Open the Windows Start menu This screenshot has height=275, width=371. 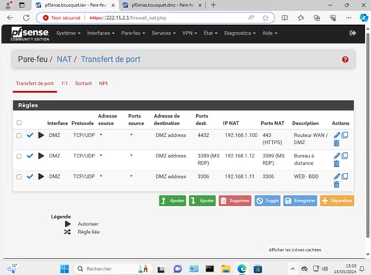tap(64, 269)
